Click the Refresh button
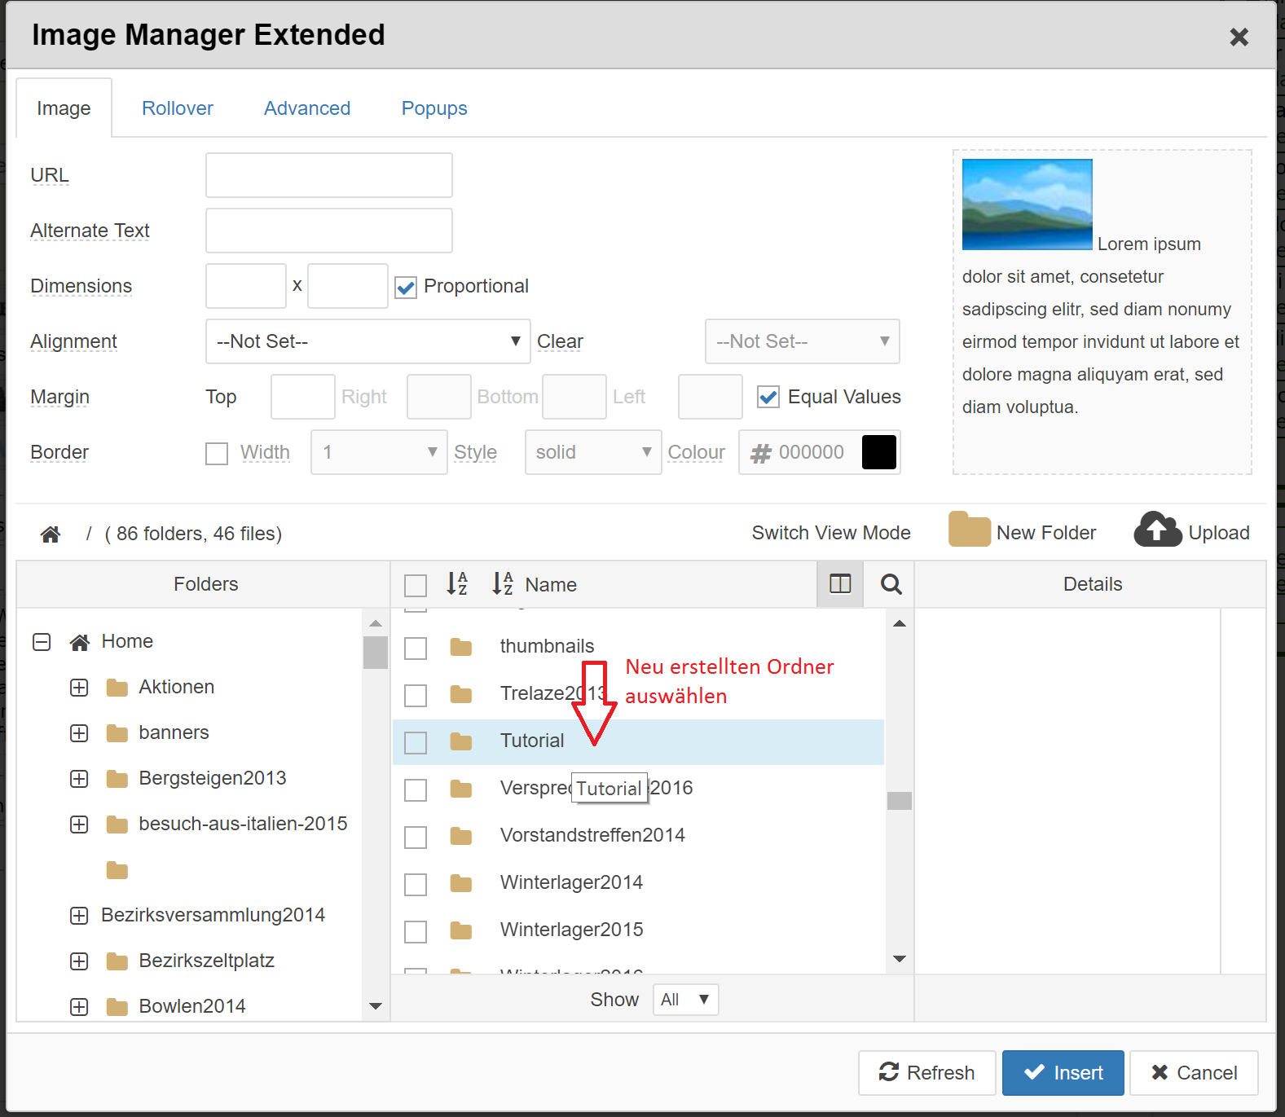This screenshot has height=1117, width=1285. tap(926, 1073)
